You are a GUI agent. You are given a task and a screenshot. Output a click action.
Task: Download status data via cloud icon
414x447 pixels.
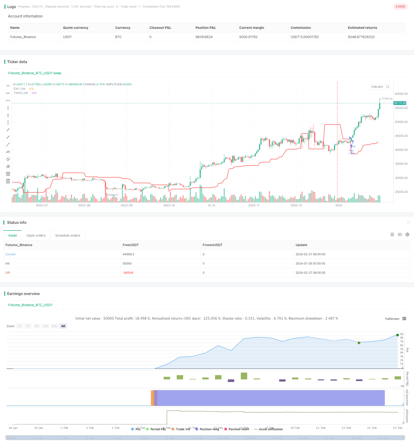coord(400,235)
